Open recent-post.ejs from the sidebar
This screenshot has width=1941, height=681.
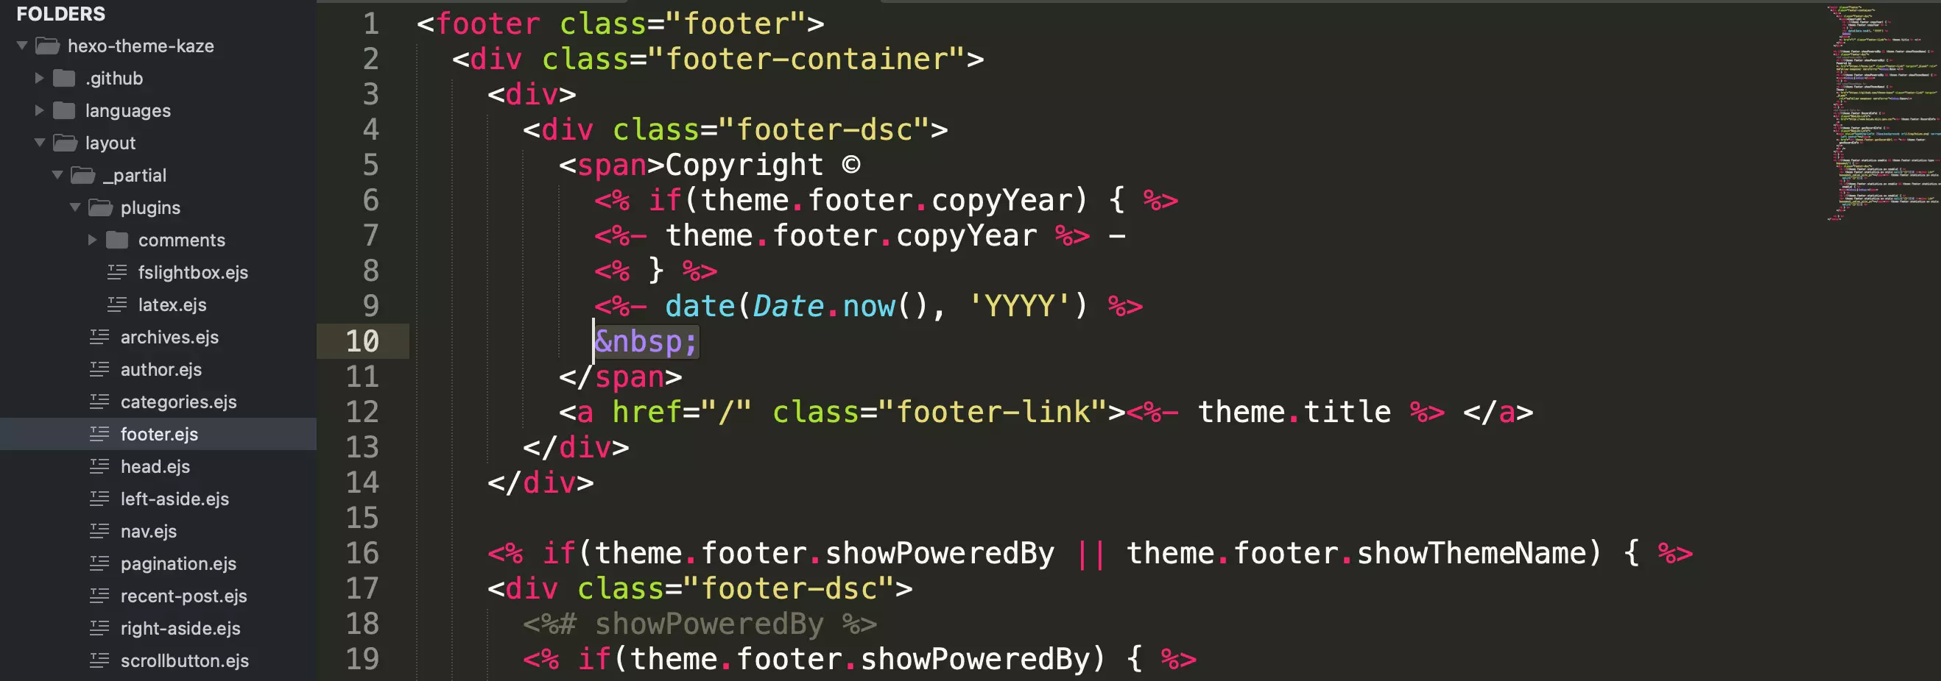(x=184, y=596)
